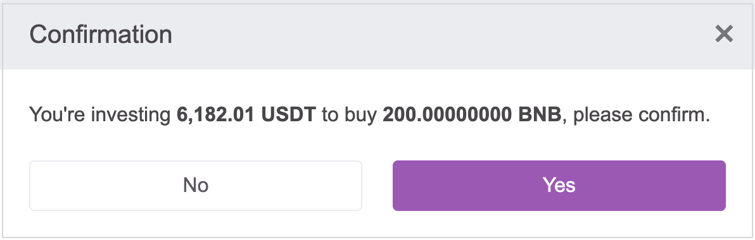Cancel the order by clicking No
This screenshot has height=240, width=755.
click(196, 185)
